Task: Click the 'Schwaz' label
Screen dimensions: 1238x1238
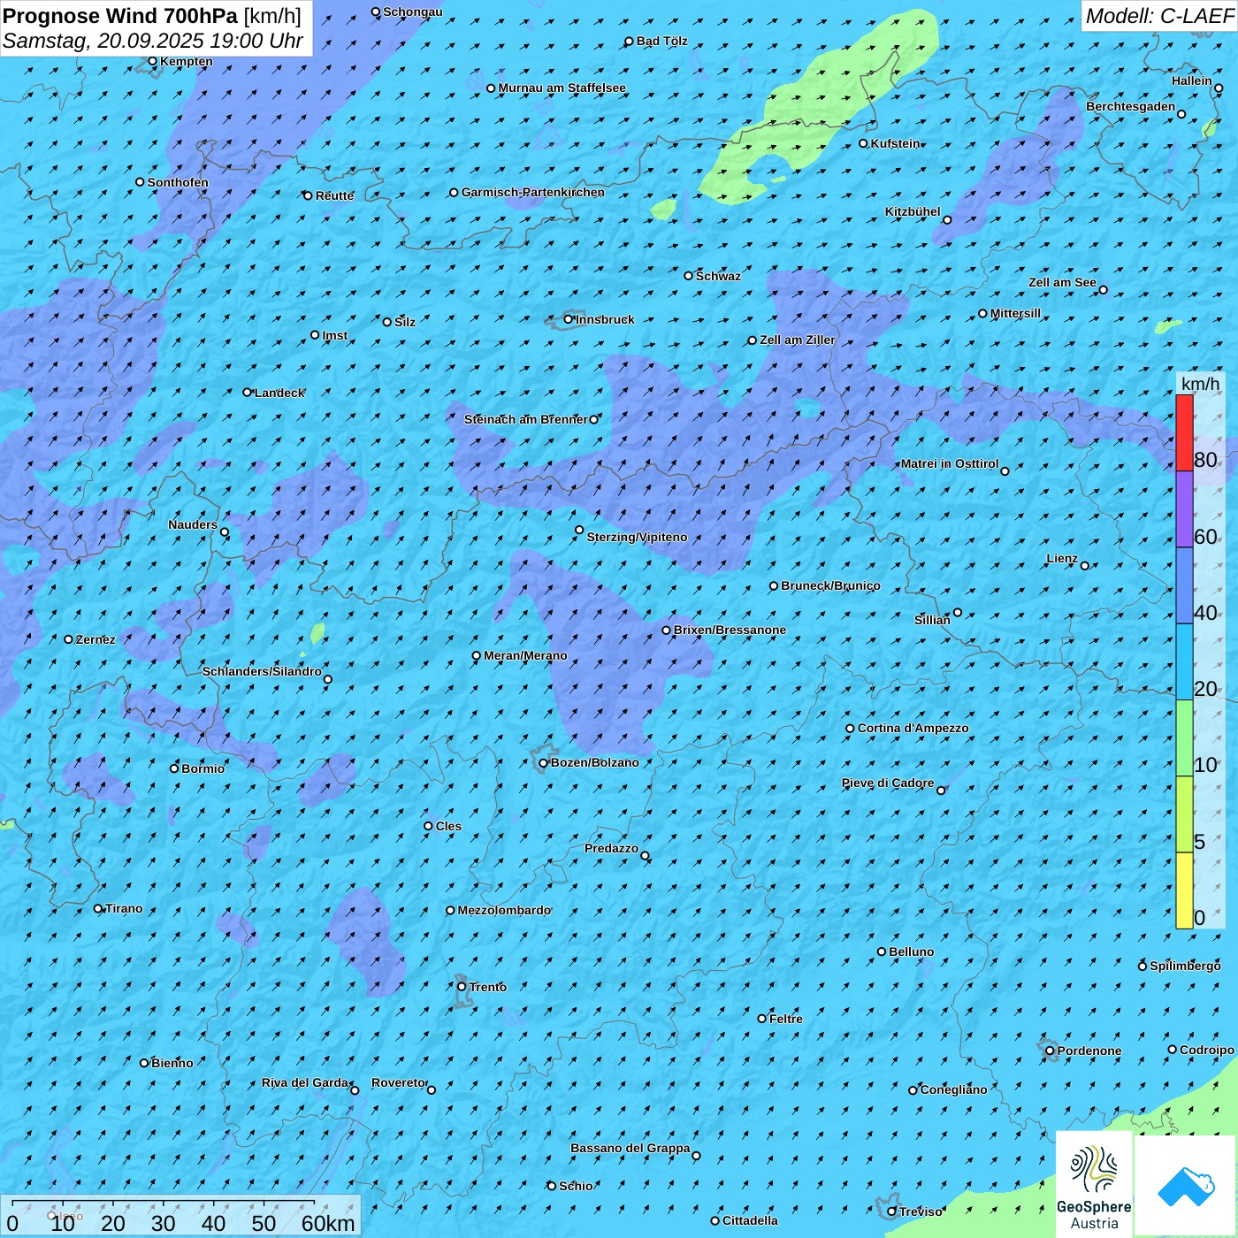Action: 718,276
